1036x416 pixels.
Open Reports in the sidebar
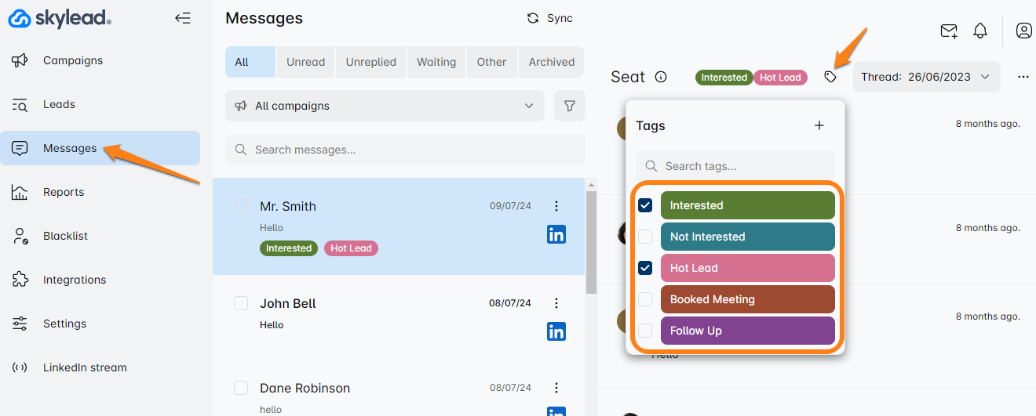point(63,192)
